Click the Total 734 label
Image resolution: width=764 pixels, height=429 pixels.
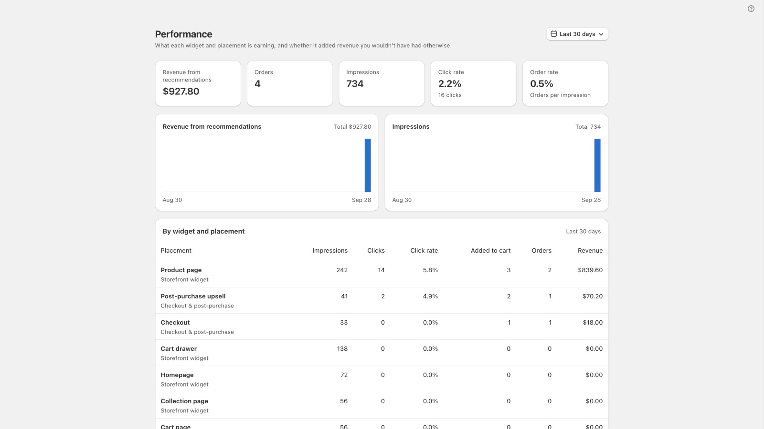click(x=588, y=127)
